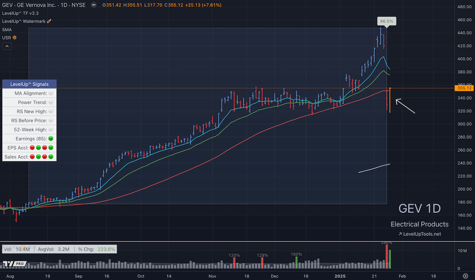475x280 pixels.
Task: Select the tall red volume bar under 346%
Action: coord(387,257)
